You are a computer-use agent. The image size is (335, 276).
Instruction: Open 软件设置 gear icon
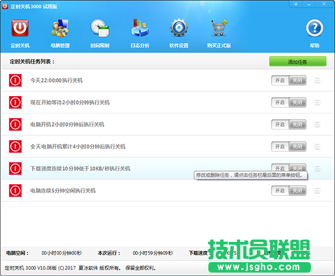tap(179, 28)
